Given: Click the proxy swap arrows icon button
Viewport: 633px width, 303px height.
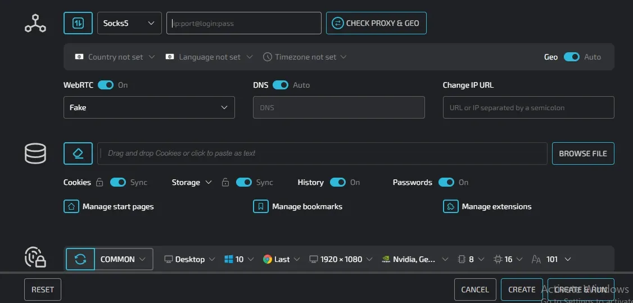Looking at the screenshot, I should pos(78,23).
